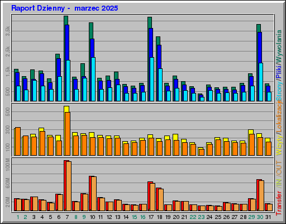Click day label "17"
286x224 pixels.
pos(151,217)
